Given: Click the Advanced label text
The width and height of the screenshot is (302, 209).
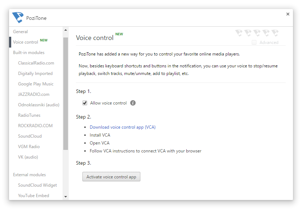Looking at the screenshot, I should [269, 43].
